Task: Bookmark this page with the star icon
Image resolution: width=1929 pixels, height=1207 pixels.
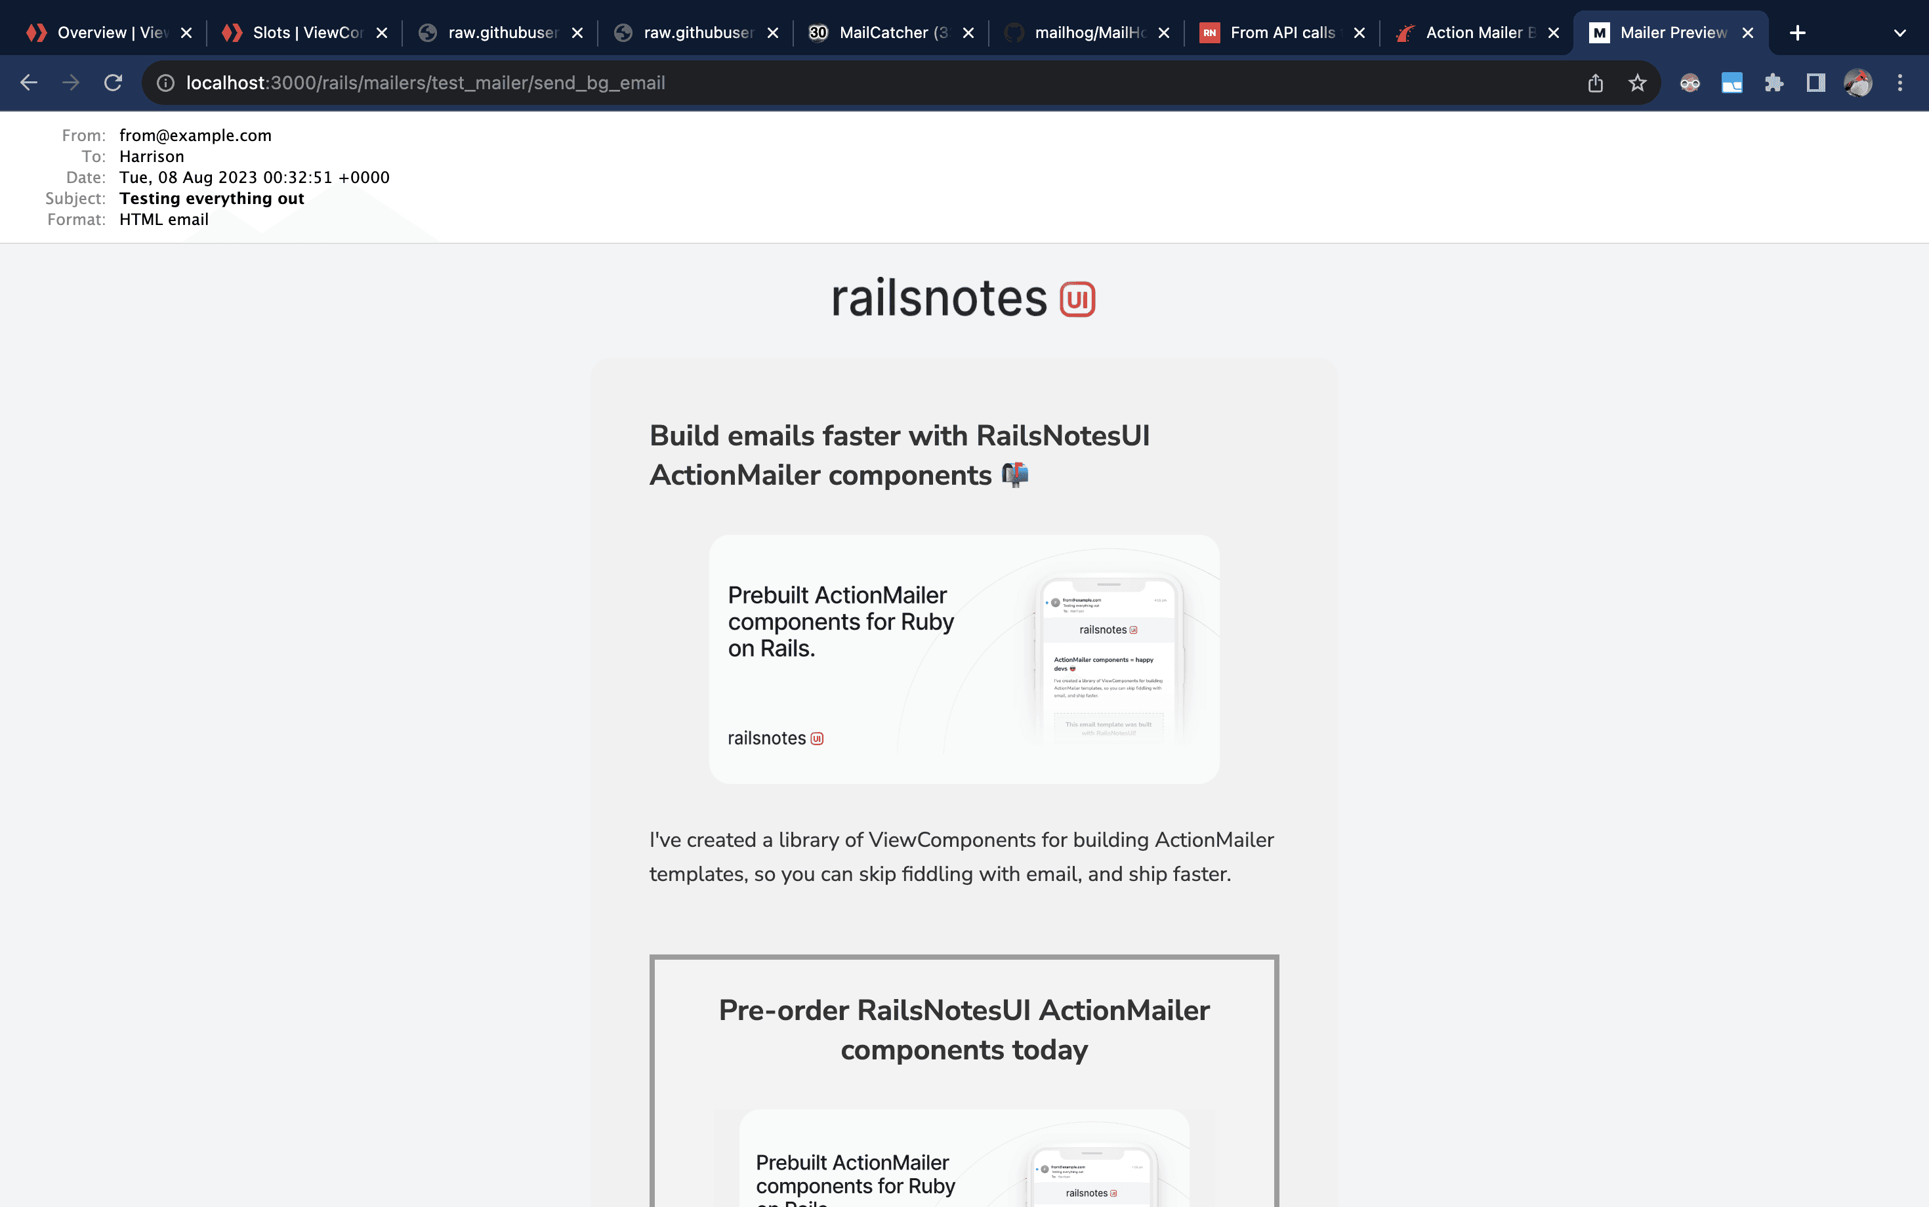Action: (1638, 83)
